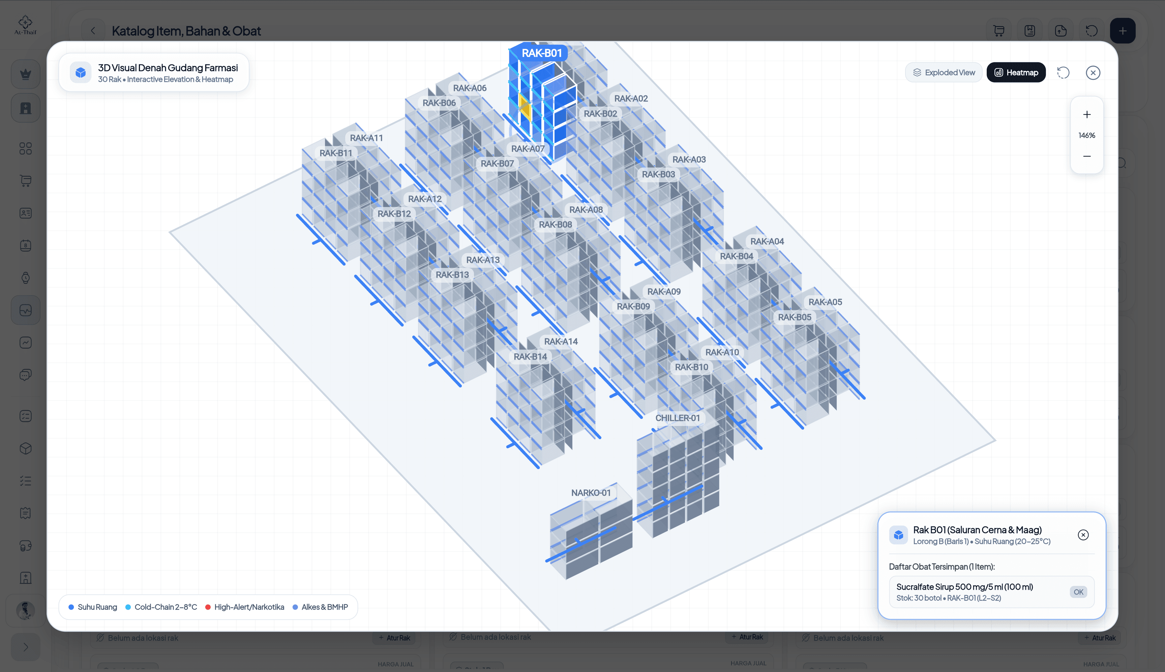Click the OK badge on Sucralfate item

pos(1078,592)
